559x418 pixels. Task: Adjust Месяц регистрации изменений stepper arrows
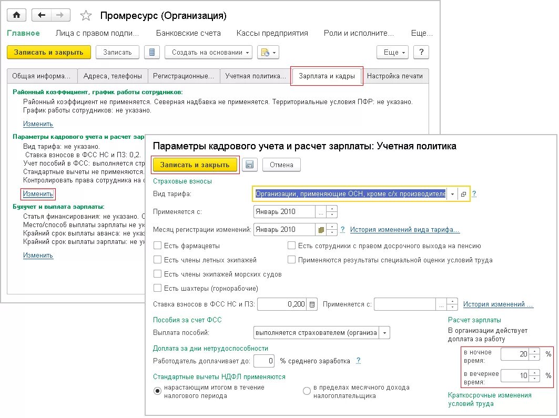tap(332, 229)
